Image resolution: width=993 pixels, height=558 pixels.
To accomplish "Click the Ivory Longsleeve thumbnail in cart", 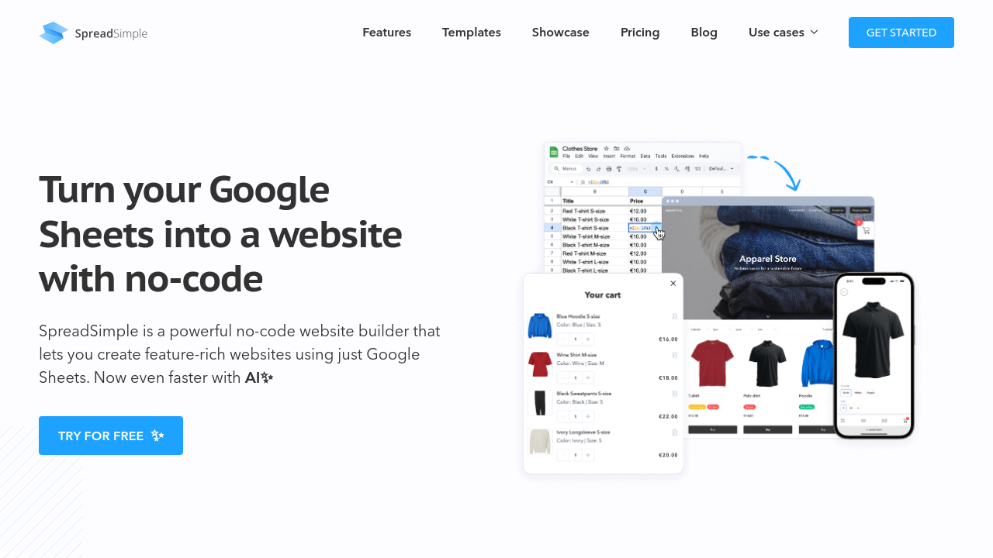I will [540, 442].
